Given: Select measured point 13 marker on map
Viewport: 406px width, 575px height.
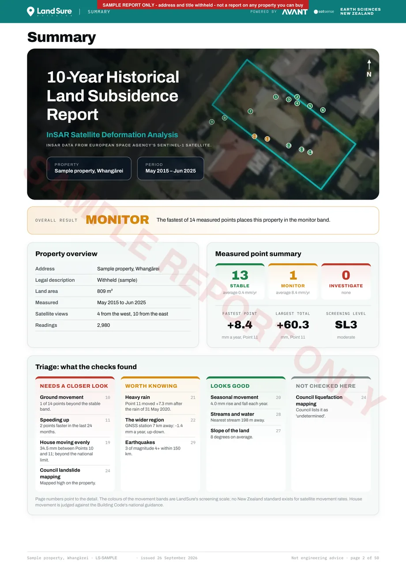Looking at the screenshot, I should [301, 150].
